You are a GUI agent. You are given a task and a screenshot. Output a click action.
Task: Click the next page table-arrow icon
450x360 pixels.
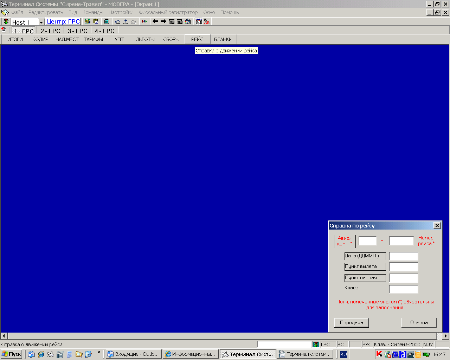click(180, 21)
